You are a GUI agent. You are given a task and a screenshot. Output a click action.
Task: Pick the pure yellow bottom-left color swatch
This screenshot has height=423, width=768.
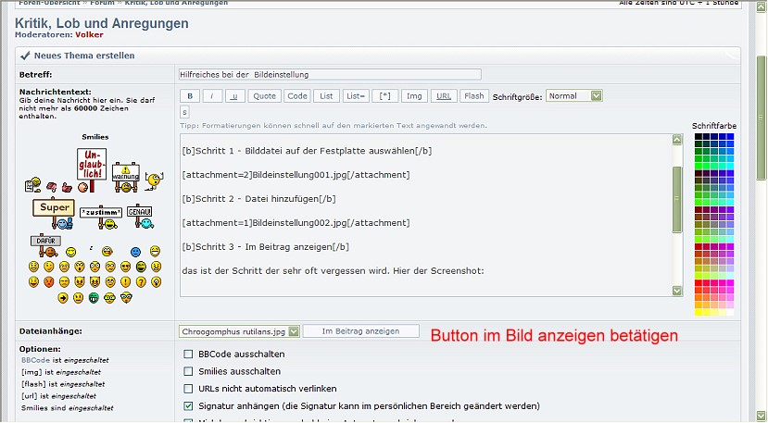tap(699, 312)
